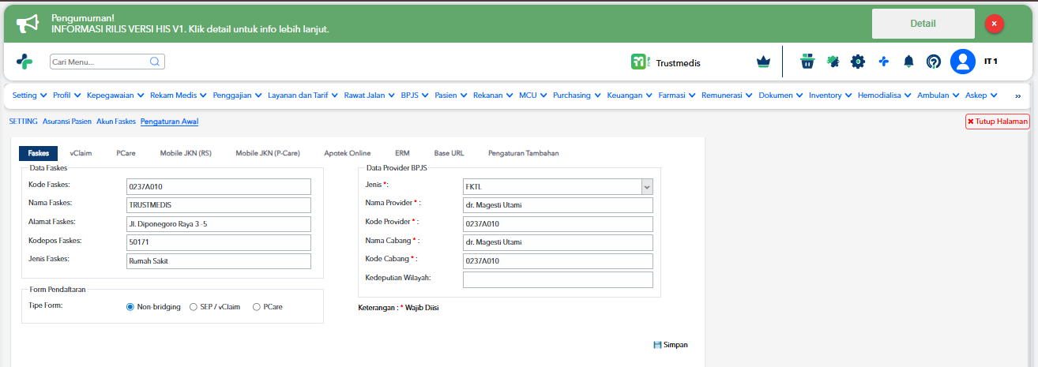Screen dimensions: 1038x367
Task: Open the Farmasi menu
Action: pos(676,95)
